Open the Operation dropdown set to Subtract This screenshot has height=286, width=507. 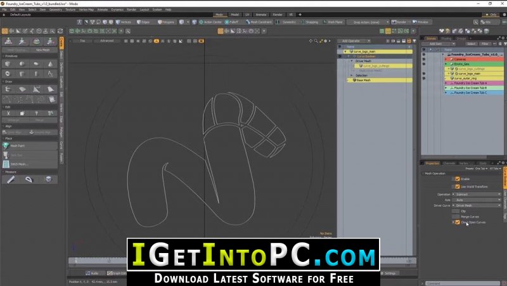click(x=477, y=194)
